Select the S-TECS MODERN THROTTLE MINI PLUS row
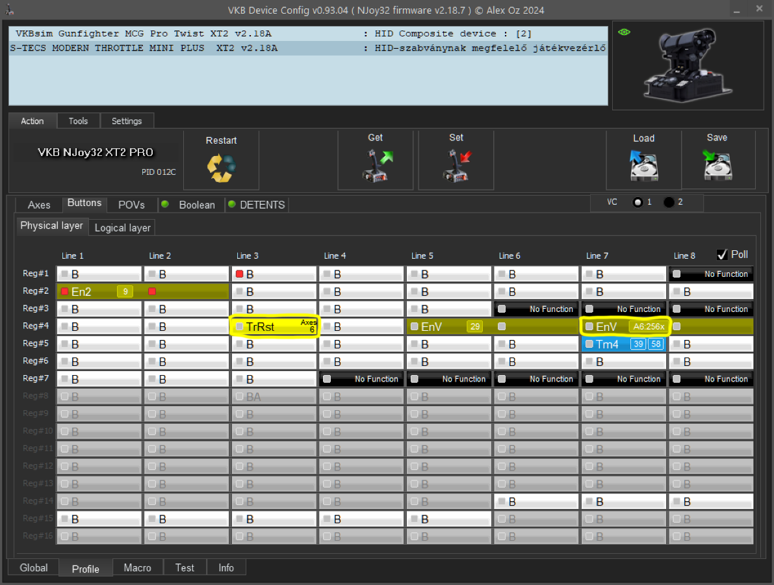This screenshot has height=585, width=774. click(x=309, y=48)
